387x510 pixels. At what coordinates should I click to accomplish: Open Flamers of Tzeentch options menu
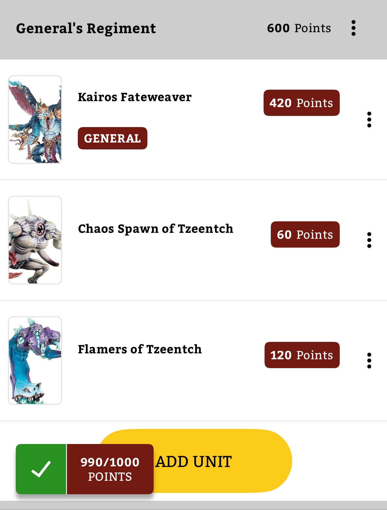point(369,361)
